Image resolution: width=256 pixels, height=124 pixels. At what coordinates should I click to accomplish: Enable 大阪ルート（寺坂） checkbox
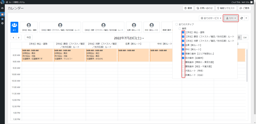(183, 71)
